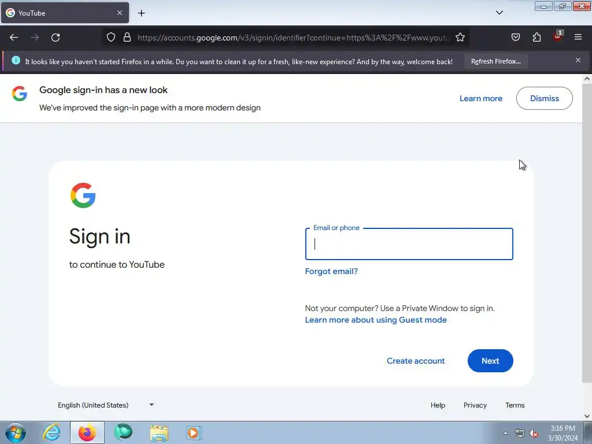Open Learn more about using Guest mode
This screenshot has width=592, height=444.
point(376,320)
